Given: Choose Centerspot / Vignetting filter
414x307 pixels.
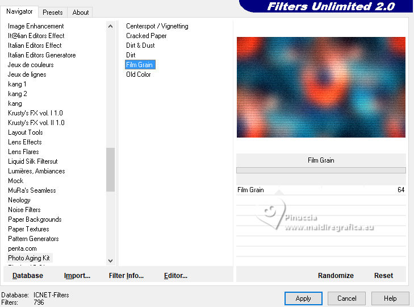Looking at the screenshot, I should (x=157, y=26).
